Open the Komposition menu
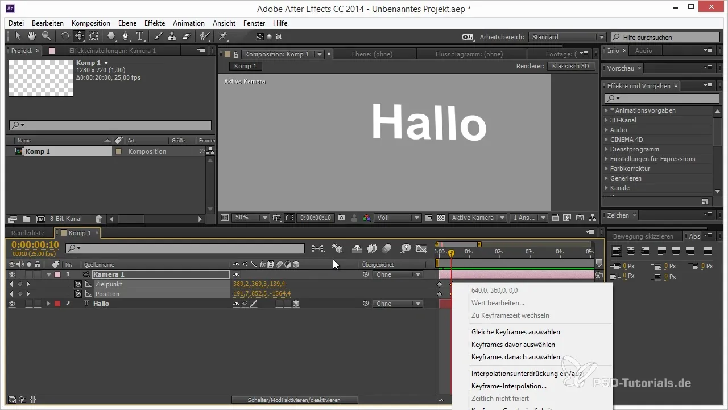Screen dimensions: 728x410 coord(91,23)
